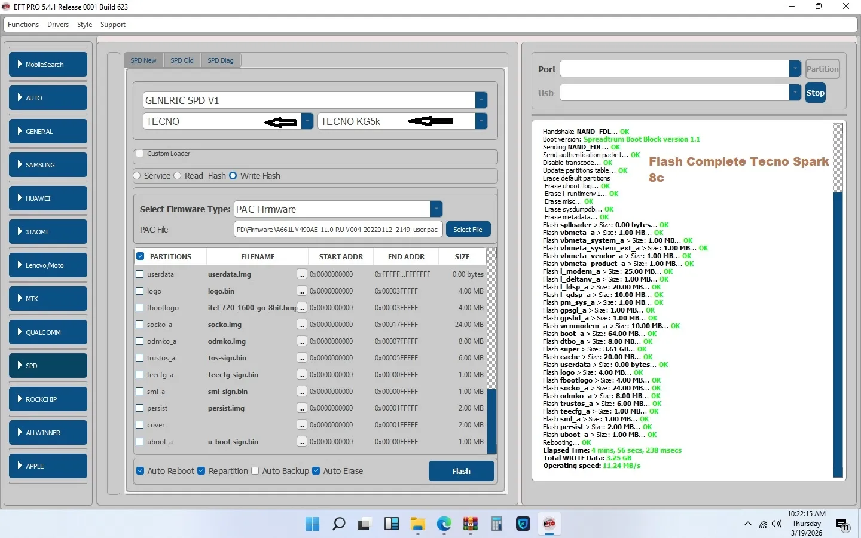Viewport: 861px width, 538px height.
Task: Launch Microsoft Edge from the taskbar
Action: click(444, 524)
